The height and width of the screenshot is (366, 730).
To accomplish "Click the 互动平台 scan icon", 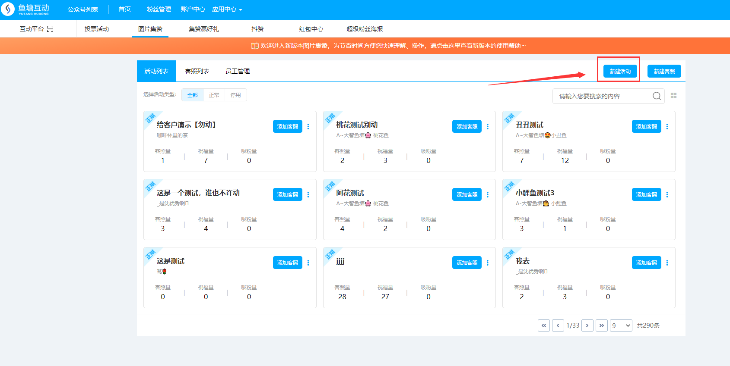I will click(50, 29).
